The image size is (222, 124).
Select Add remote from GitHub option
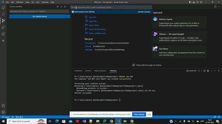(111, 12)
